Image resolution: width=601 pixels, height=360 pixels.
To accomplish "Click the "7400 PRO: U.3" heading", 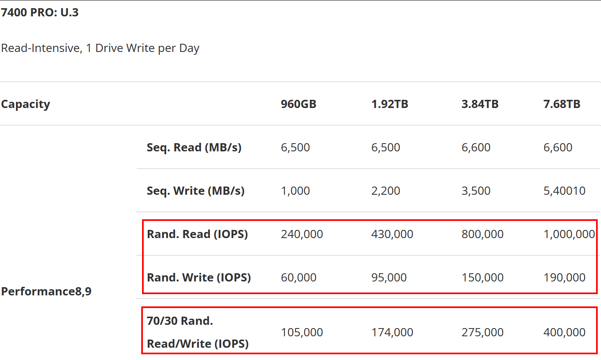I will 40,12.
